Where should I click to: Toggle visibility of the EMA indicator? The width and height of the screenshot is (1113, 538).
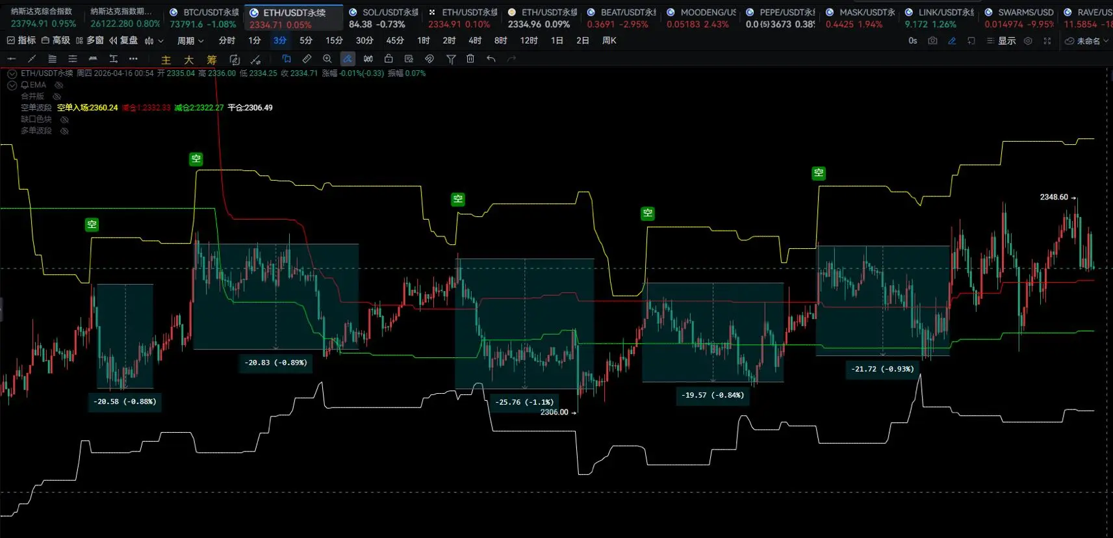pos(58,85)
